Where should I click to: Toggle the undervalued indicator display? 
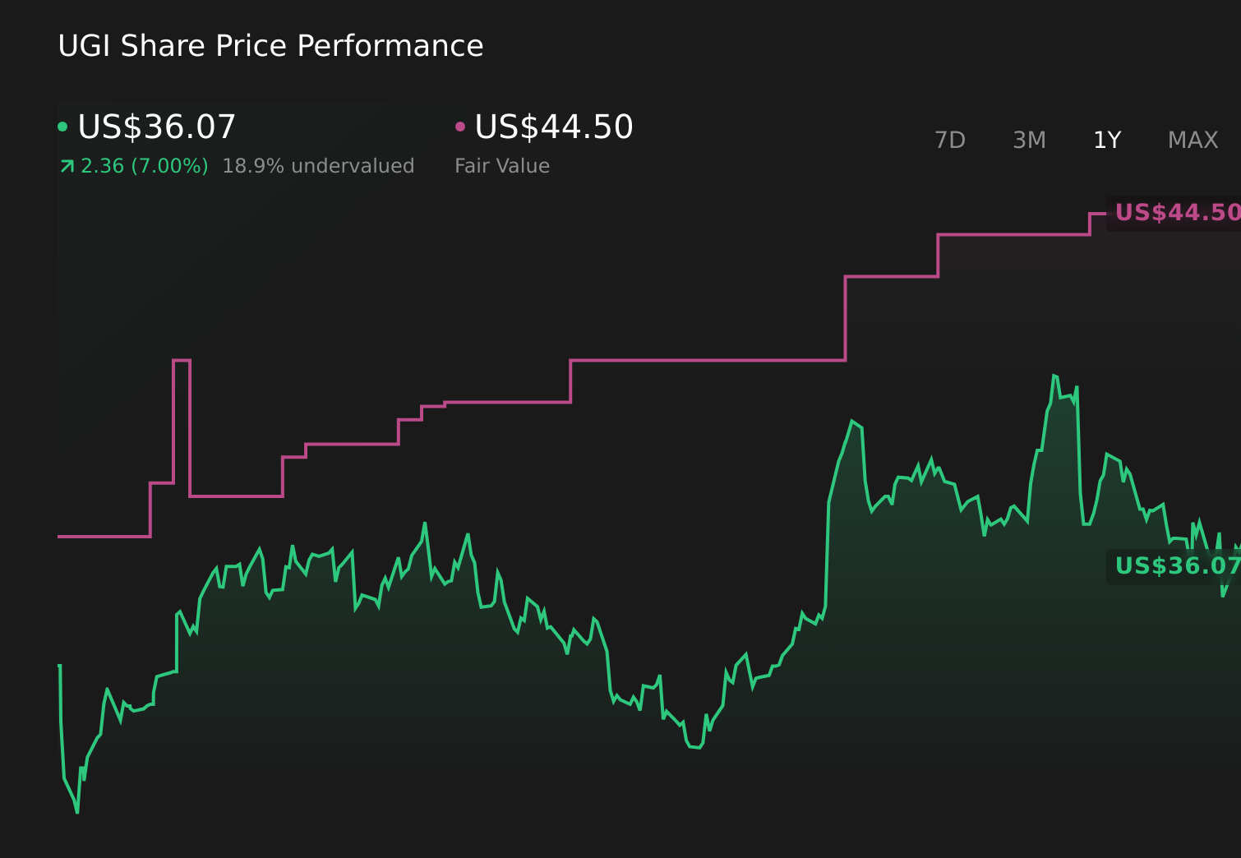pyautogui.click(x=319, y=165)
